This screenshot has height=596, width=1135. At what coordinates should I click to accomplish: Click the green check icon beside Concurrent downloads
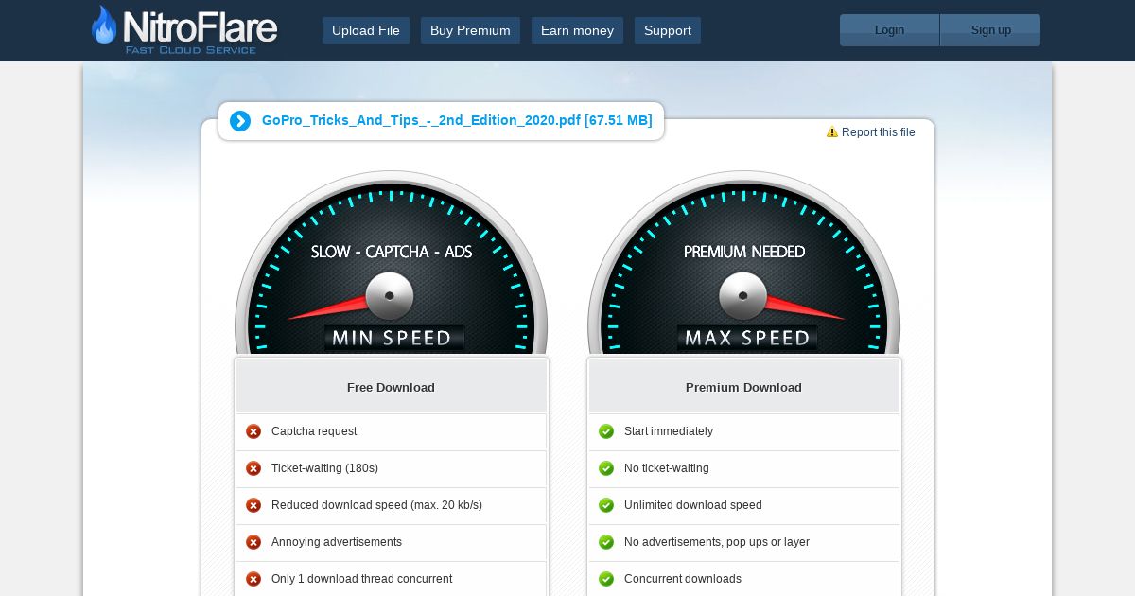(606, 579)
